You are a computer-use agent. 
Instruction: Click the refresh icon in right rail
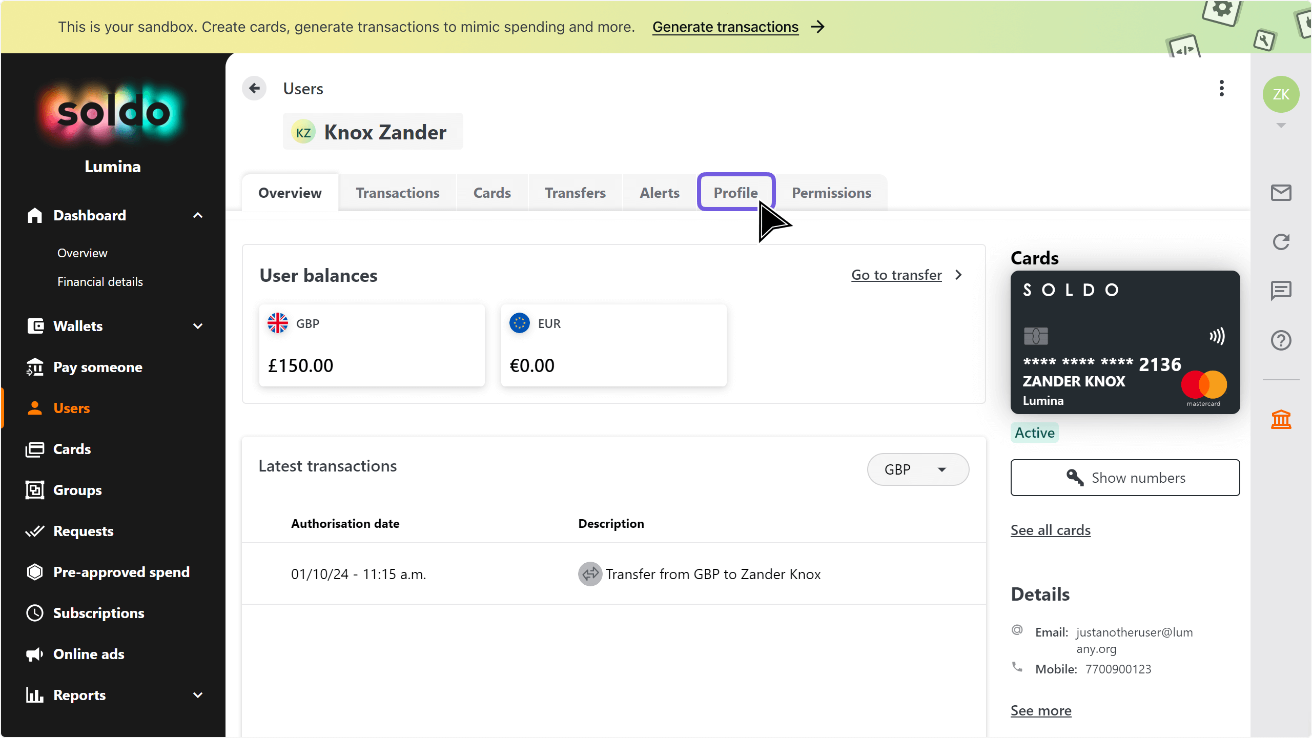click(x=1281, y=242)
